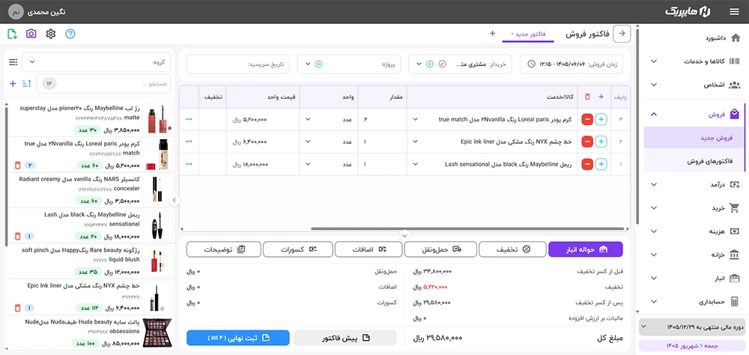Viewport: 749px width, 355px height.
Task: Open fiscal period dropdown دوره مالی
Action: pyautogui.click(x=692, y=327)
